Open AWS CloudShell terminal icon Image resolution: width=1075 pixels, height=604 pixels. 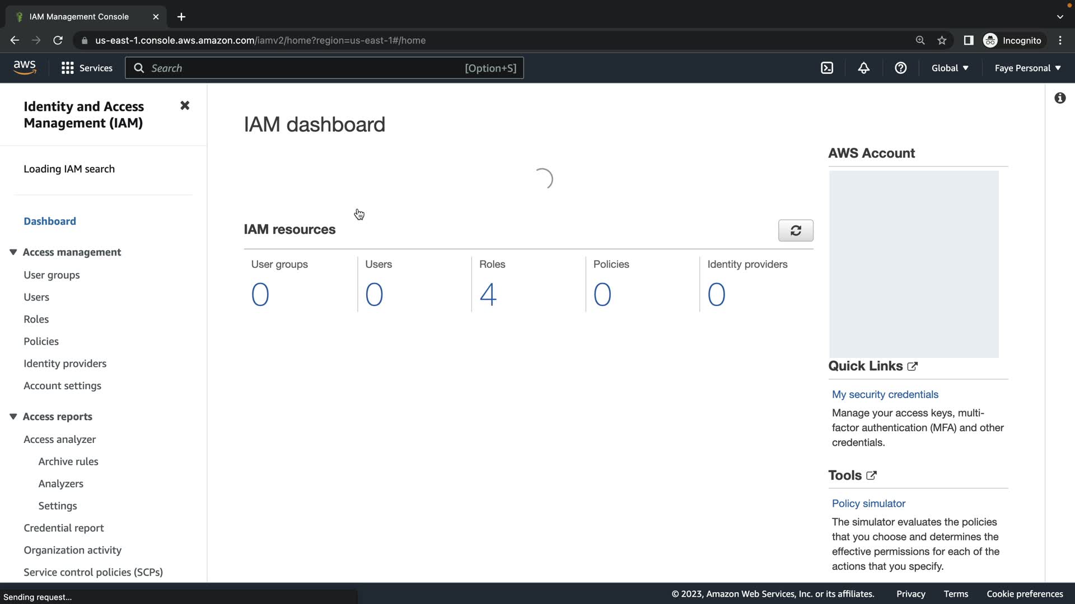click(827, 68)
